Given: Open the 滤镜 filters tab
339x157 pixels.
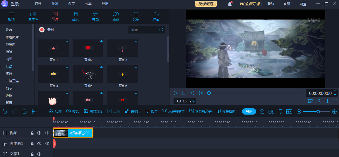Looking at the screenshot, I should pyautogui.click(x=116, y=16).
